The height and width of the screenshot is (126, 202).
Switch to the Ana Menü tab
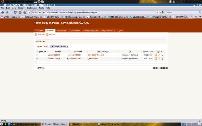pos(39,31)
